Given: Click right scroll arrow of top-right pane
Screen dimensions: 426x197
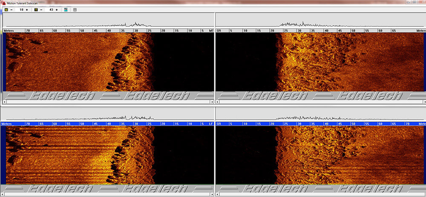Looking at the screenshot, I should point(424,102).
